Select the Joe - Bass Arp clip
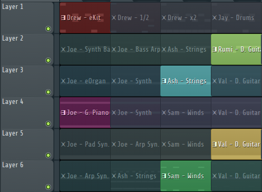This screenshot has width=262, height=192. coord(135,50)
